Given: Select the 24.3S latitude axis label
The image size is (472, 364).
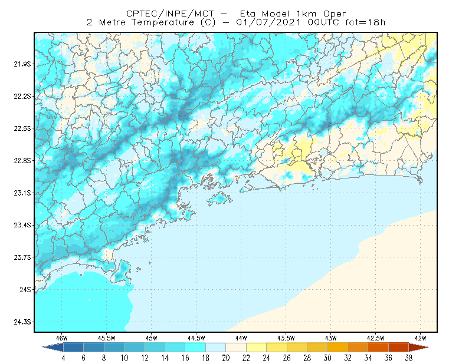Looking at the screenshot, I should click(22, 322).
